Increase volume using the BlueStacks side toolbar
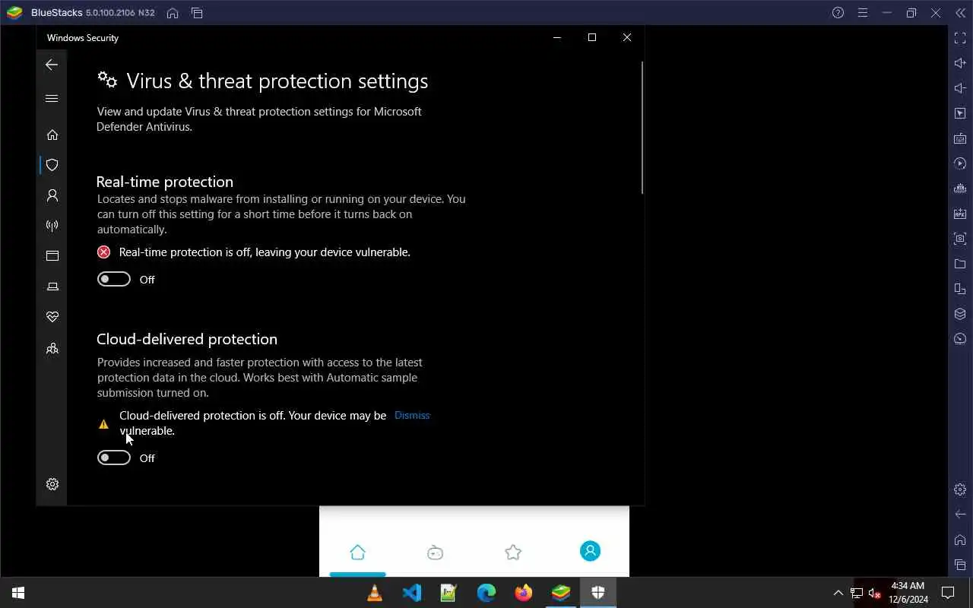This screenshot has height=608, width=973. point(960,63)
